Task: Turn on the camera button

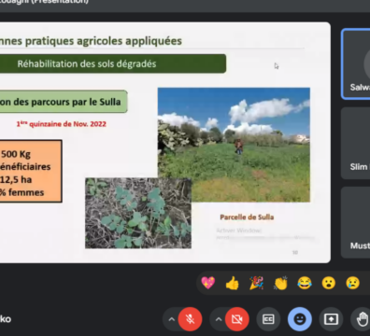Action: pos(237,319)
